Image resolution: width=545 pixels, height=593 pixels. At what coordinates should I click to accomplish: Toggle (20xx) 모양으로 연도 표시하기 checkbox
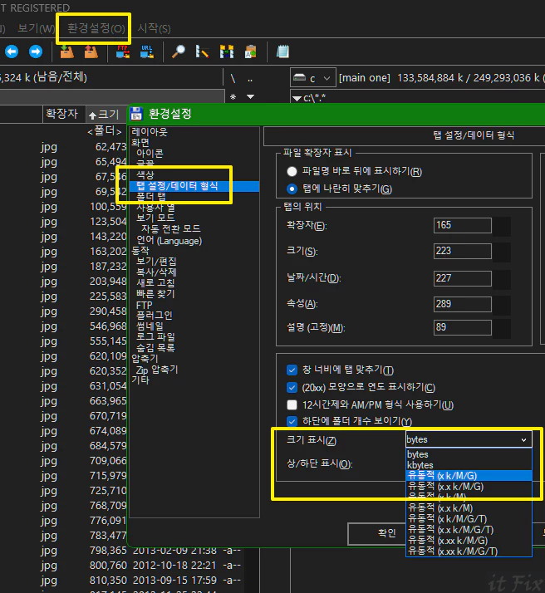pyautogui.click(x=292, y=387)
